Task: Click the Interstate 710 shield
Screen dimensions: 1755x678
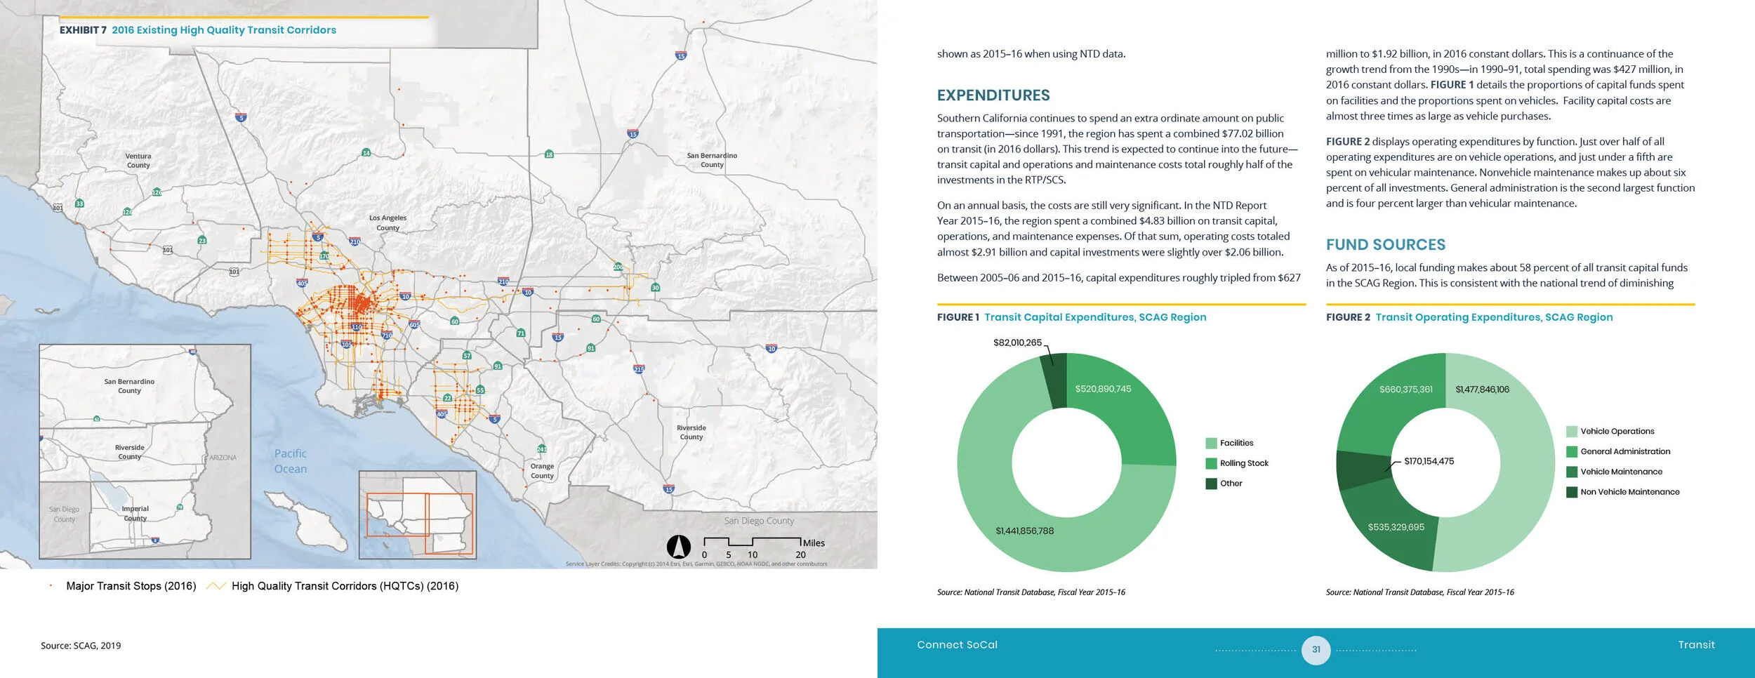Action: [x=387, y=335]
